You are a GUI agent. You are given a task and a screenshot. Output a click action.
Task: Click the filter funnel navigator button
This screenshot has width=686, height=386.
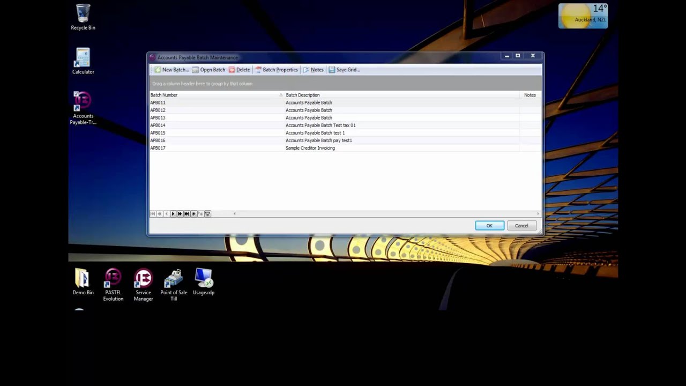coord(207,214)
